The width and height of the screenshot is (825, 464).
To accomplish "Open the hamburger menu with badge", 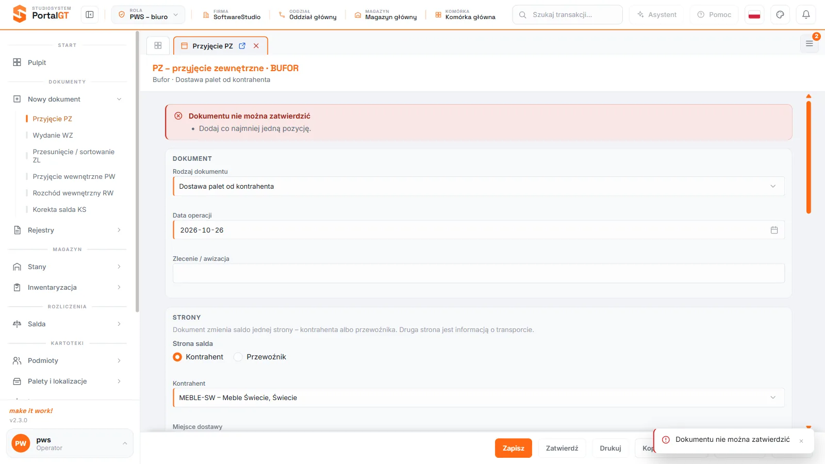I will click(810, 44).
